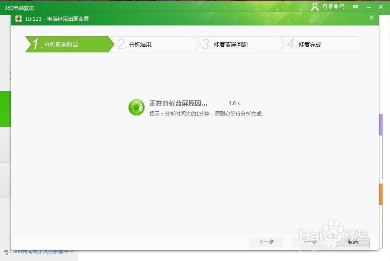Click the green box icon next to ID:123

[x=18, y=19]
